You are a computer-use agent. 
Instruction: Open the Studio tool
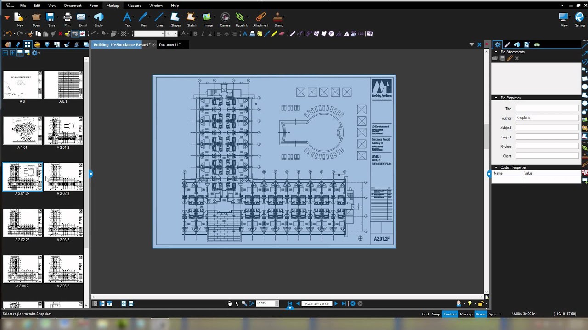98,17
